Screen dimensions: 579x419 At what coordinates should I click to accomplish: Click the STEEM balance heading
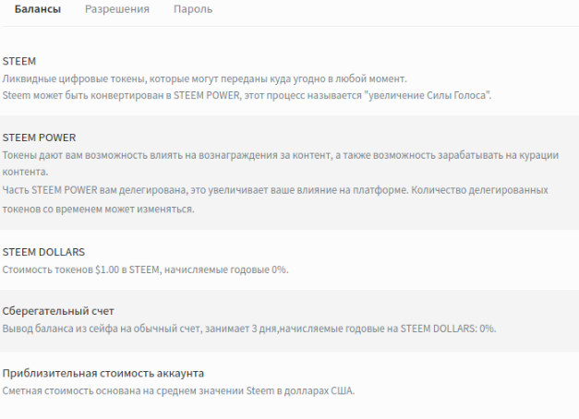[19, 61]
